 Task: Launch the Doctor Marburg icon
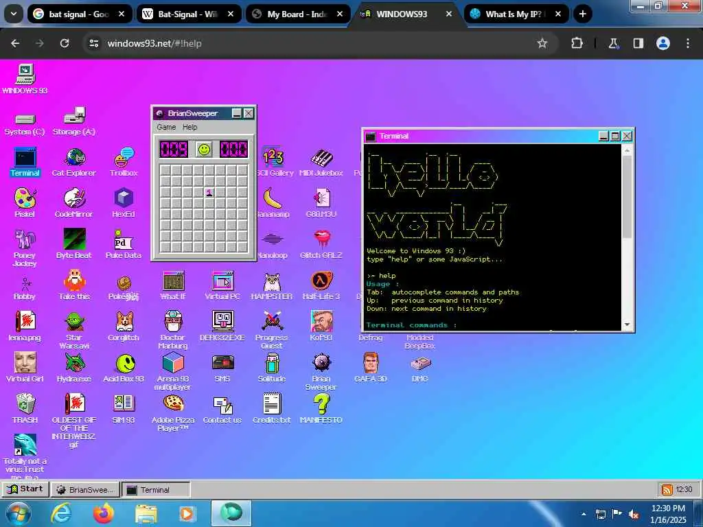pos(172,330)
